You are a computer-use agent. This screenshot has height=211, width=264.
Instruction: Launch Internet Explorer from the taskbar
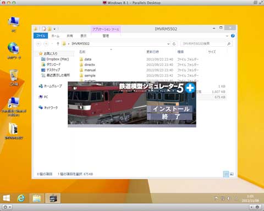coord(21,198)
